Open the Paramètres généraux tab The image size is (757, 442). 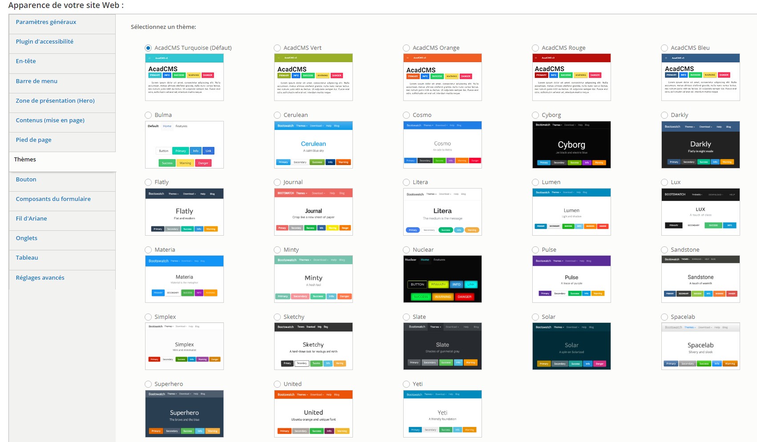(62, 24)
